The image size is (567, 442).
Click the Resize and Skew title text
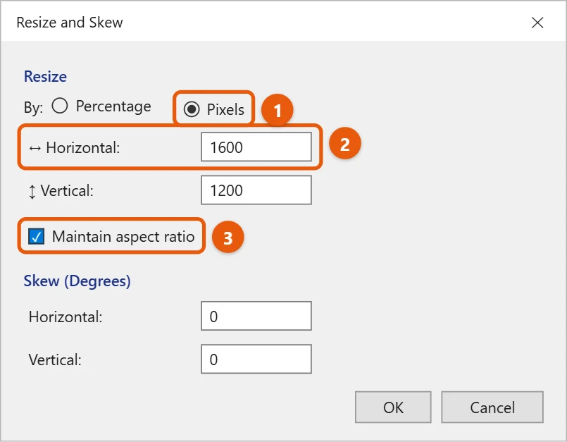(70, 23)
